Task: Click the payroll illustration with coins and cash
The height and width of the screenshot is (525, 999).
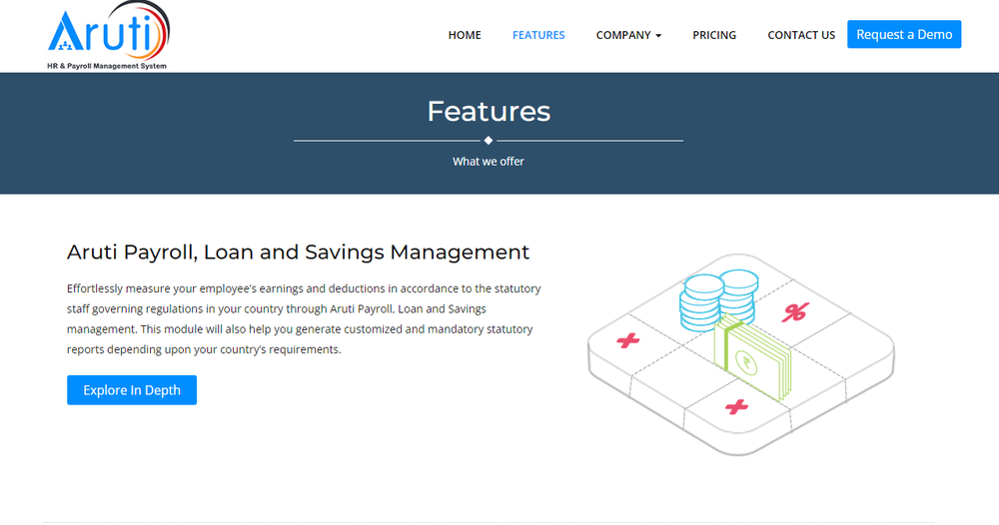Action: pos(741,354)
